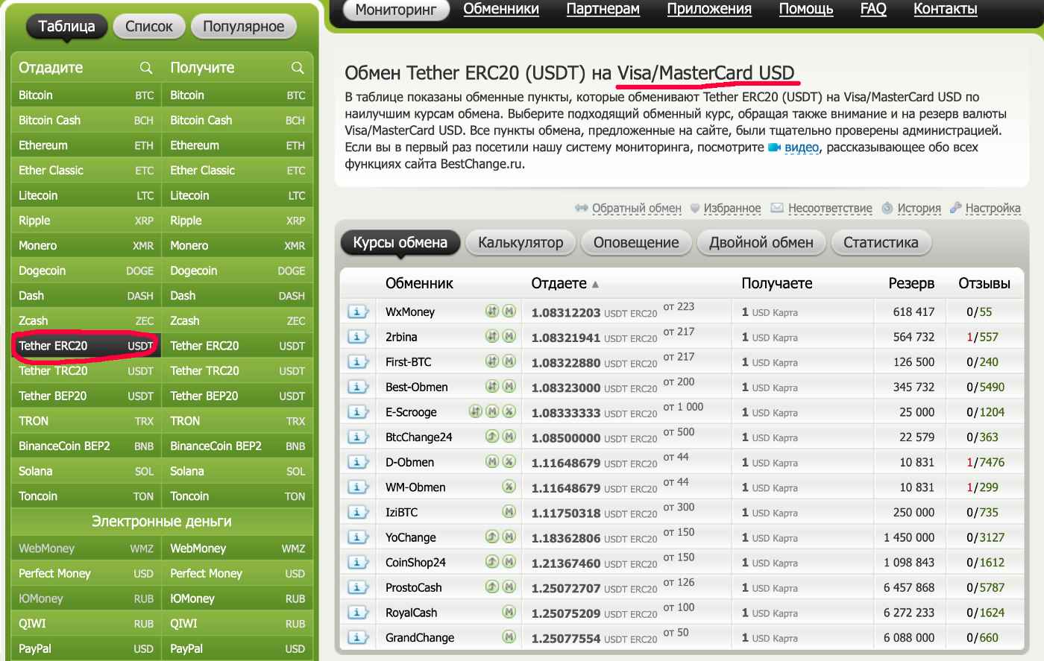Click the up-arrow badge beside ProstoCash

pyautogui.click(x=492, y=587)
